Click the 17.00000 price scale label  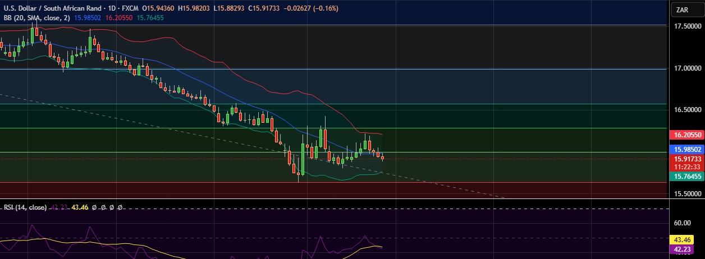689,68
